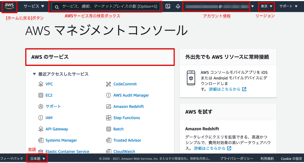
Task: Click external link icon under Amazon Redshift card
Action: pos(229,148)
